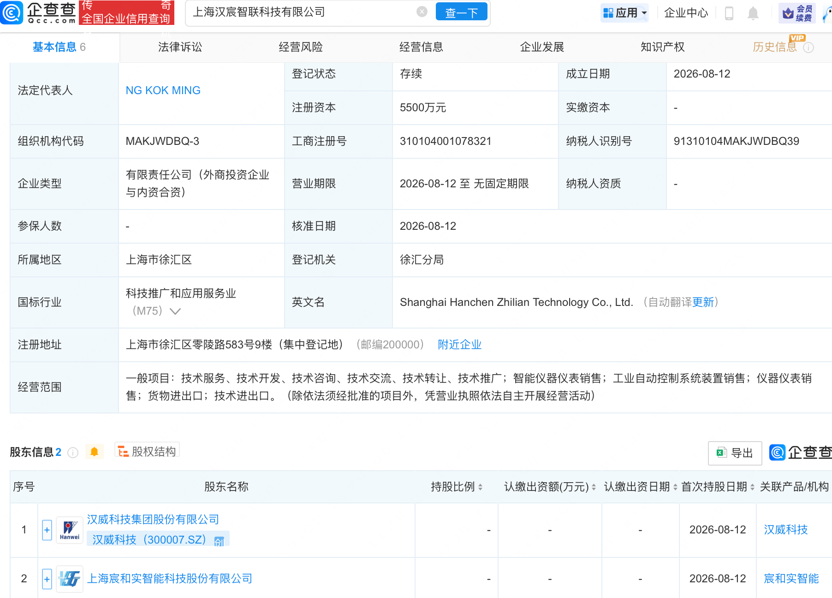
Task: Click the 会员续费 crown badge
Action: [x=797, y=13]
